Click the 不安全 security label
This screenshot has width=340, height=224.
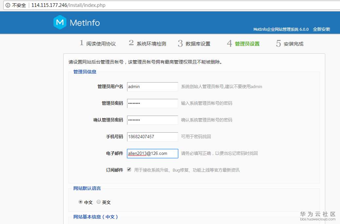click(19, 5)
